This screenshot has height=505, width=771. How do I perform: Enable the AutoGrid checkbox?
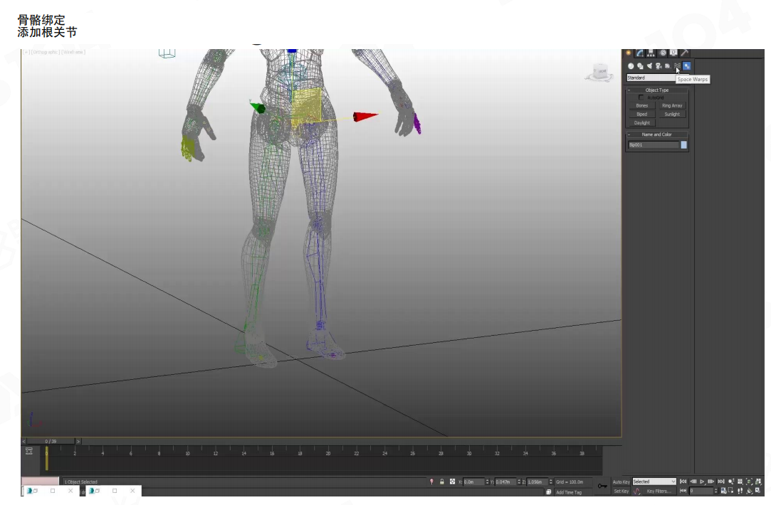641,97
